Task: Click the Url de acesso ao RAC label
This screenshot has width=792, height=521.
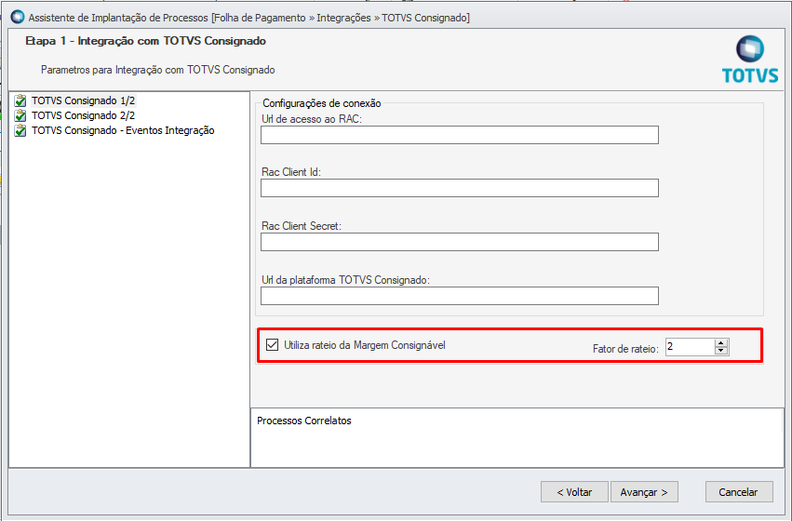Action: 312,119
